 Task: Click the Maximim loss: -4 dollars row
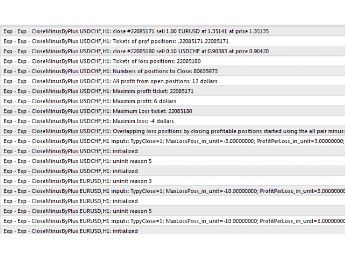162,121
